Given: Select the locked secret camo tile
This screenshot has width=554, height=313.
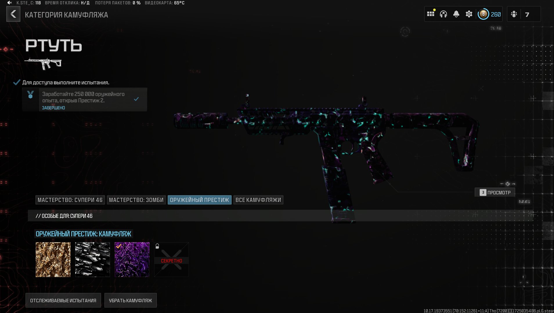Looking at the screenshot, I should 171,260.
